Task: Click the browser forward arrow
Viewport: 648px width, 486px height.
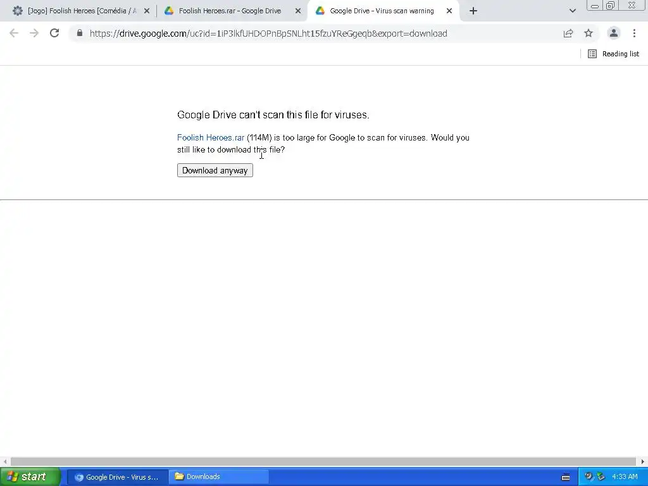Action: click(34, 33)
